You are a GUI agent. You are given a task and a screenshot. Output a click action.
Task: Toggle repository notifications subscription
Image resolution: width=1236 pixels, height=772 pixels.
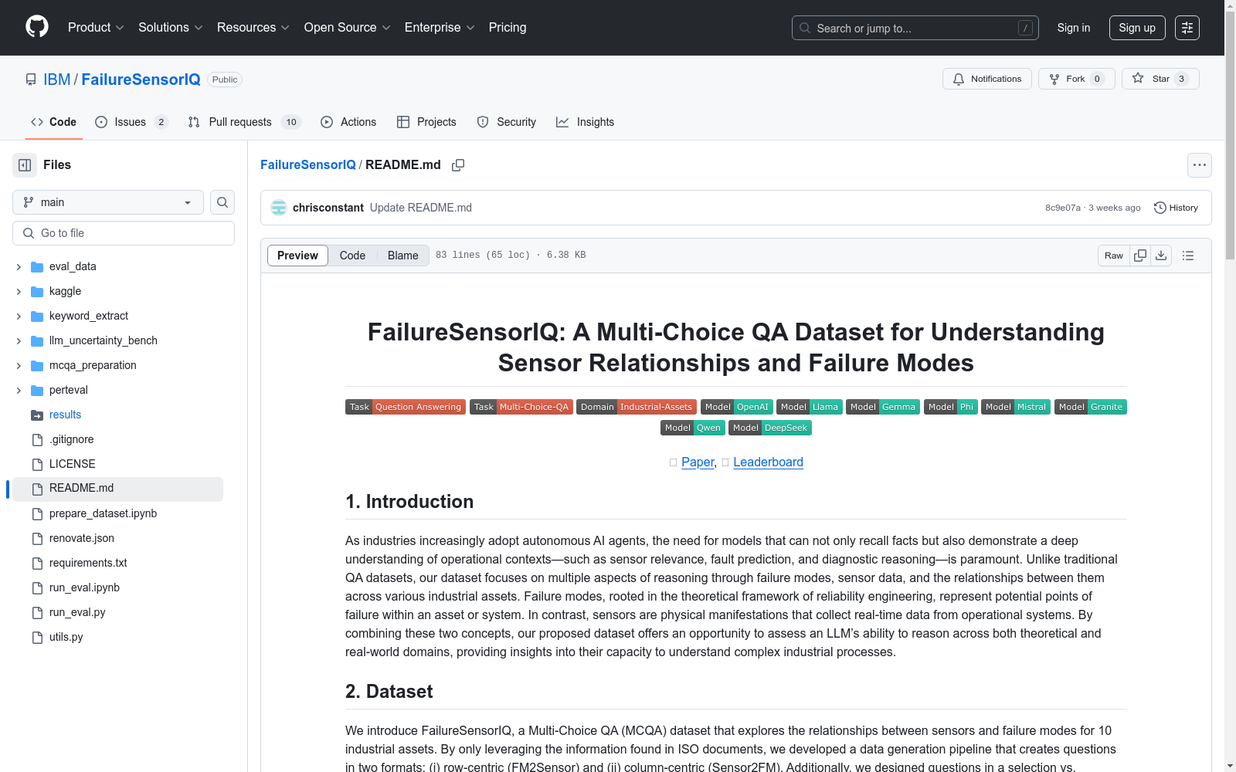pos(986,78)
